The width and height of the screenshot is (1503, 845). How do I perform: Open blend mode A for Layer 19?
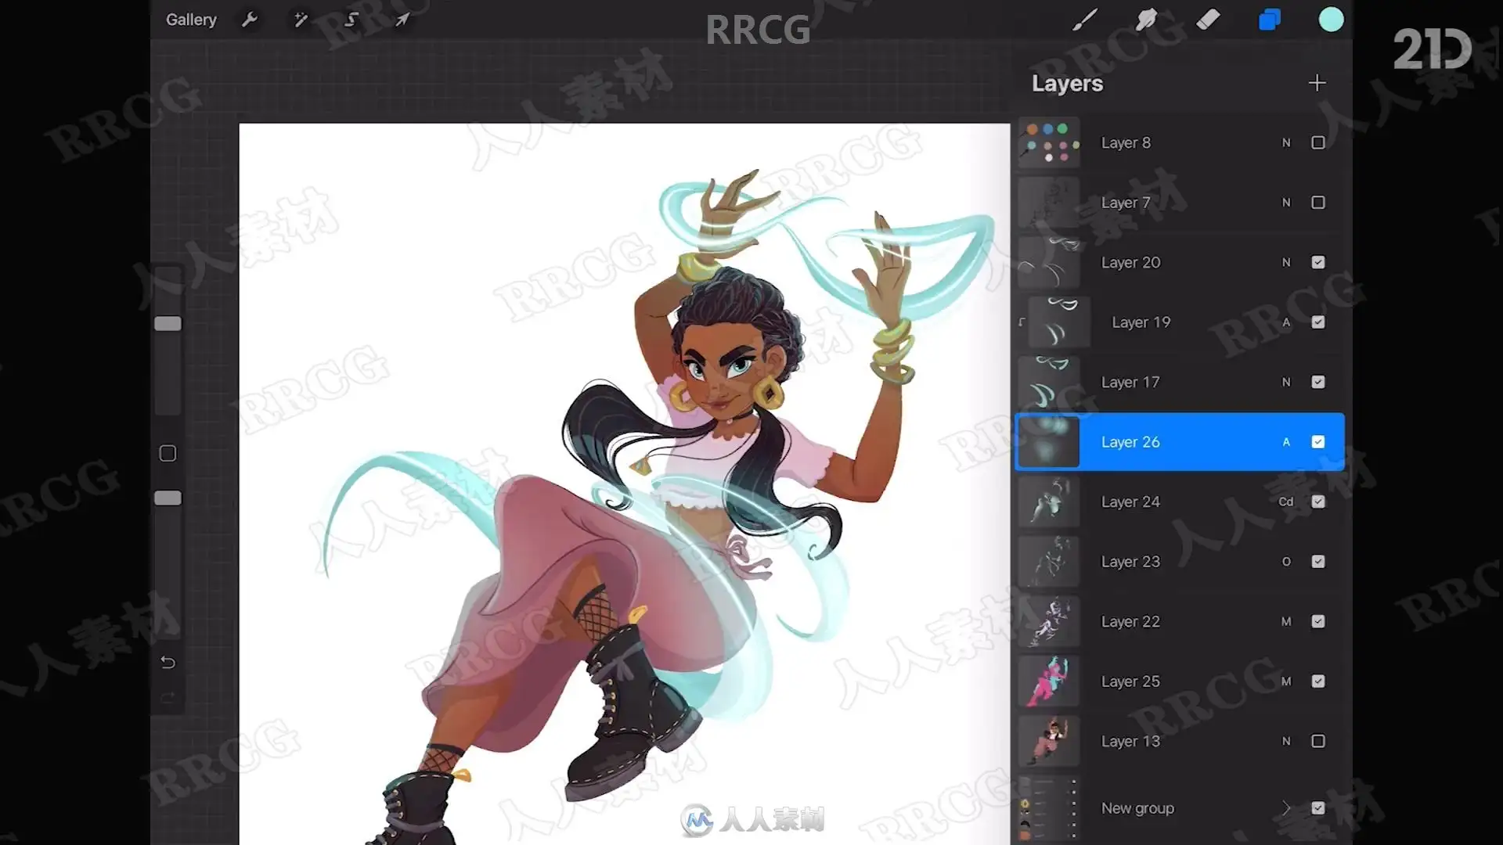1286,322
